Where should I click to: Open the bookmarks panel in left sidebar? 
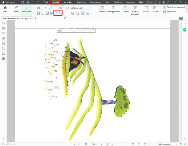[4, 23]
